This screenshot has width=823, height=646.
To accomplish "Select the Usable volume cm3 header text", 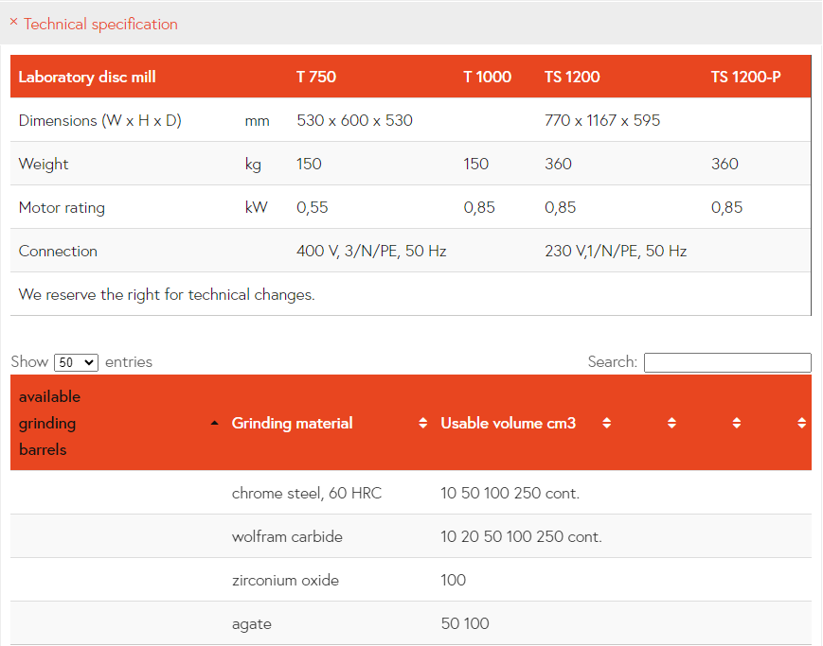I will pyautogui.click(x=508, y=423).
